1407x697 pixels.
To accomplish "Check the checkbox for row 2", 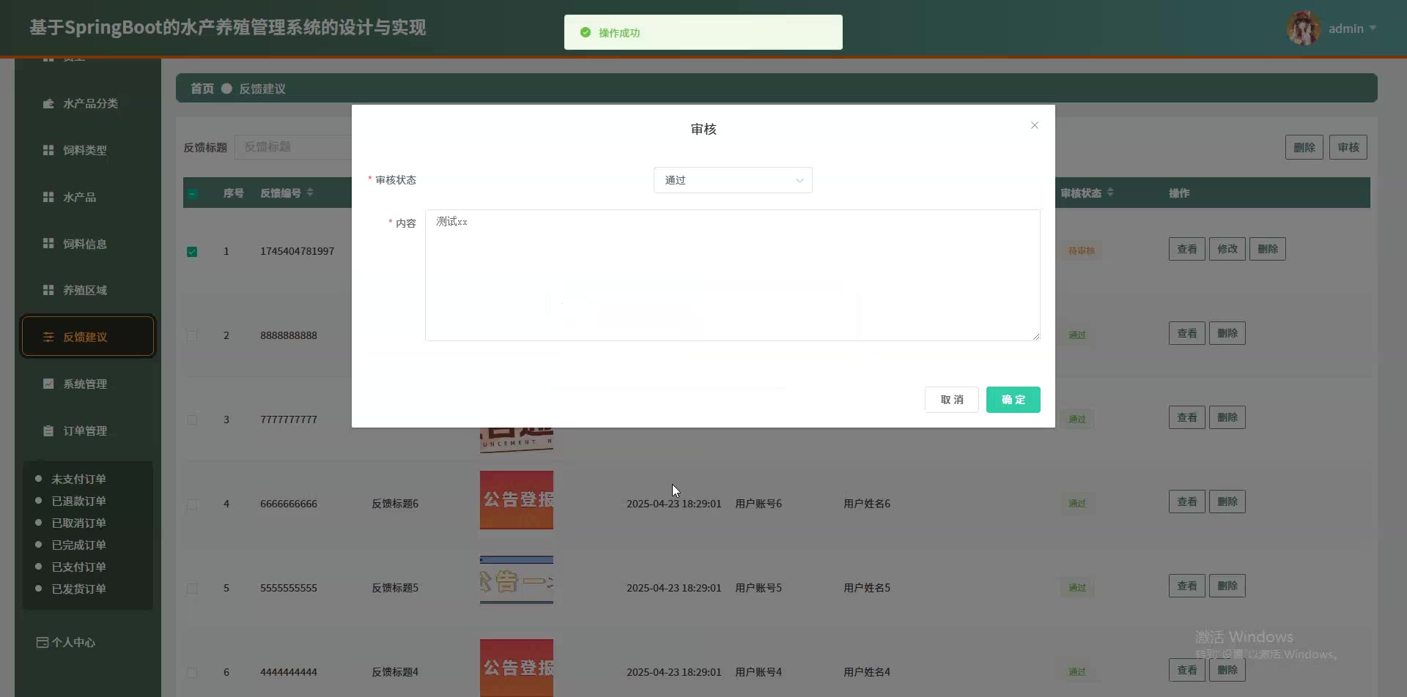I will (192, 336).
